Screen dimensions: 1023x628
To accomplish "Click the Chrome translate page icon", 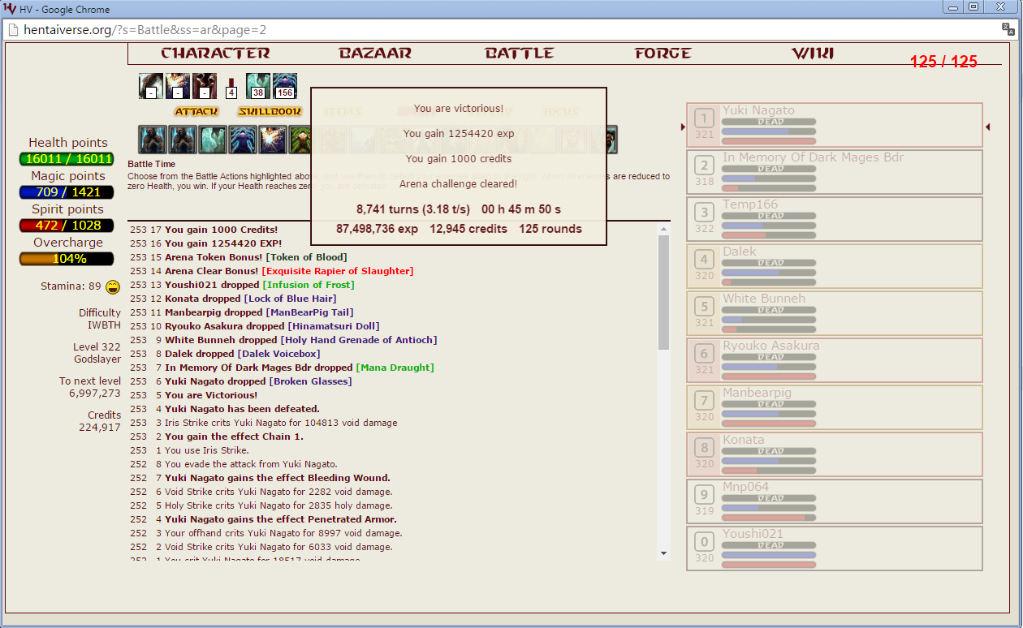I will click(x=1008, y=30).
